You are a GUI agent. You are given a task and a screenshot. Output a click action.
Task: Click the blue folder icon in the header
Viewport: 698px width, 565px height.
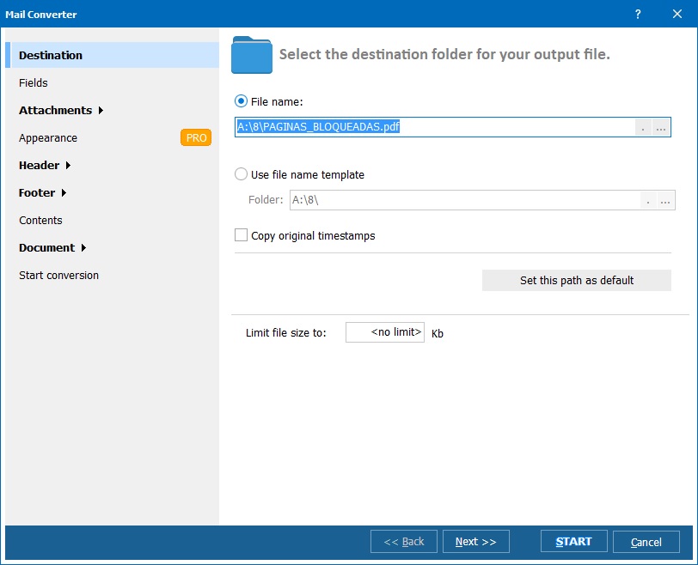click(x=250, y=54)
